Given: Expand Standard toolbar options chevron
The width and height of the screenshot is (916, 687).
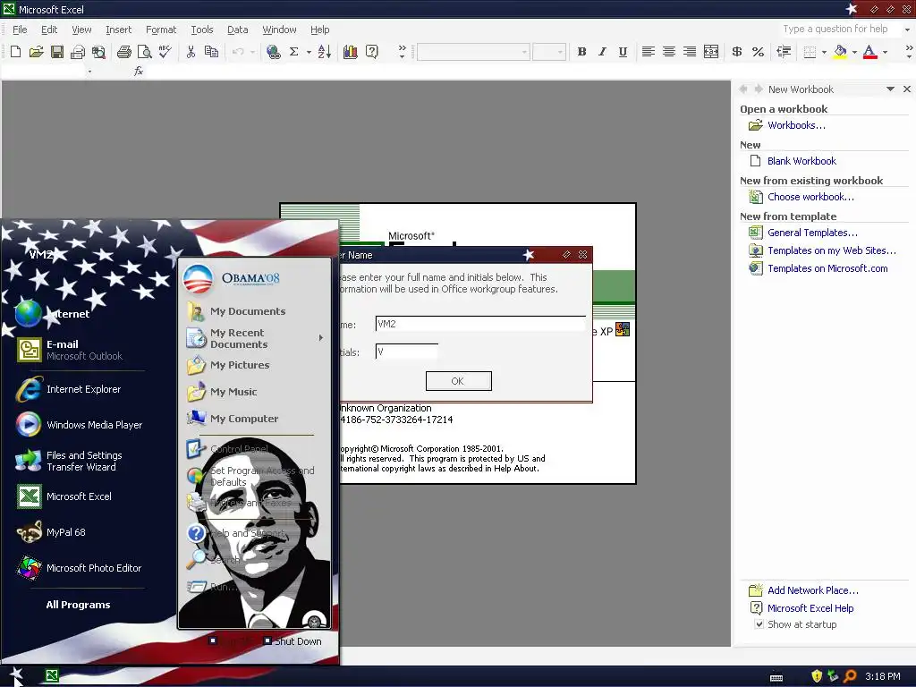Looking at the screenshot, I should click(402, 52).
